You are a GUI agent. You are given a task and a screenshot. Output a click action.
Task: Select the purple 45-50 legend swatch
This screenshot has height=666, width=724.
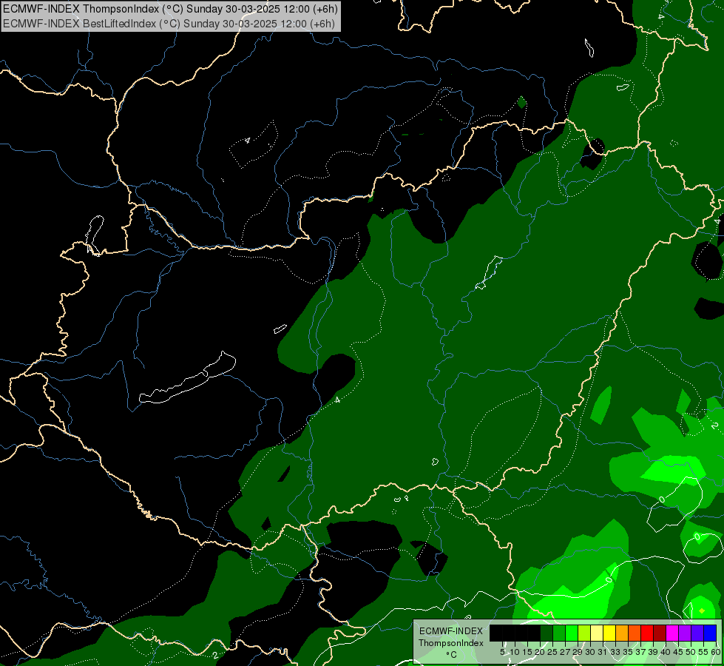pyautogui.click(x=685, y=633)
